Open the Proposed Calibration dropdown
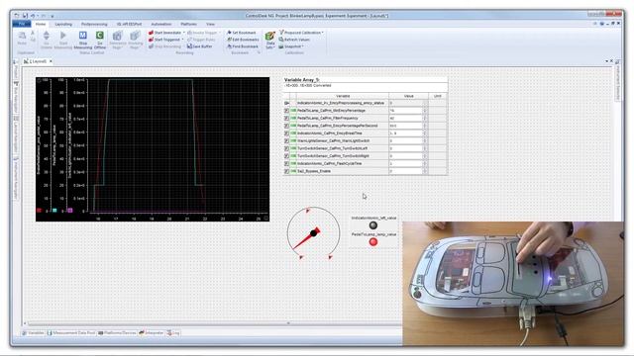The image size is (634, 356). [x=301, y=33]
